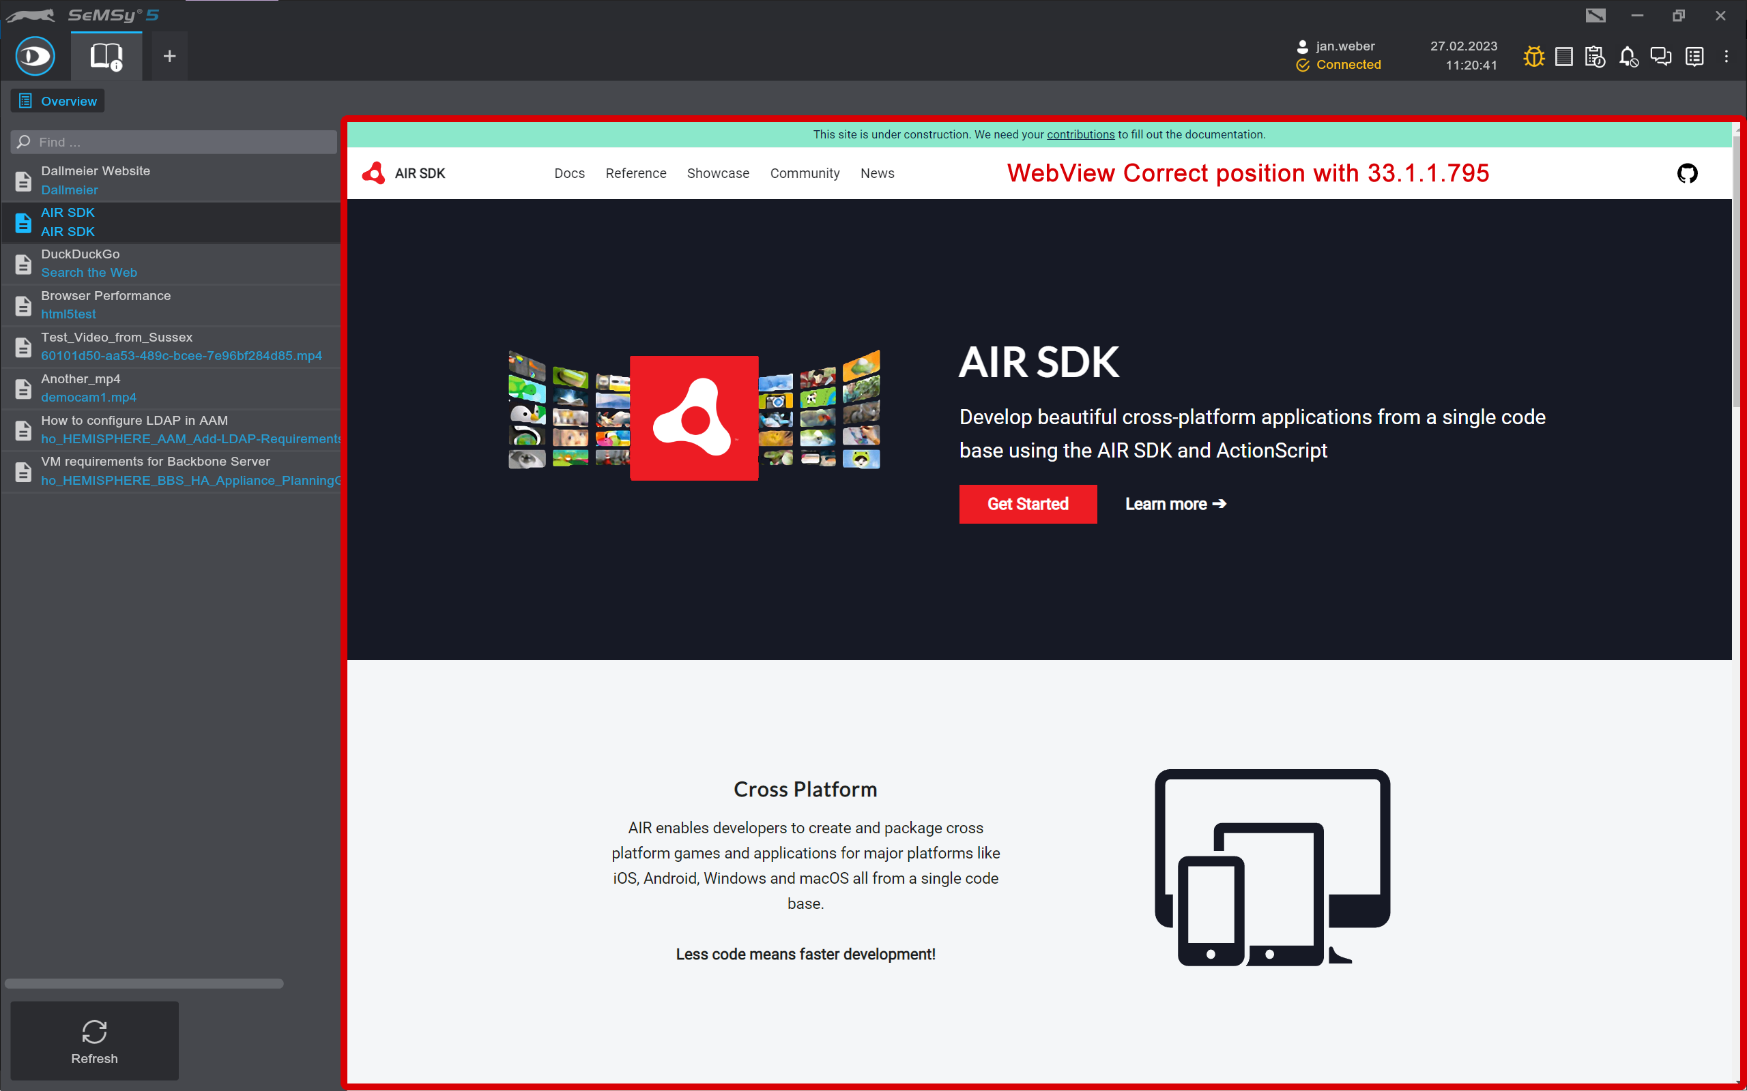Screen dimensions: 1747x1091
Task: Open a new tab with the plus button
Action: [x=169, y=55]
